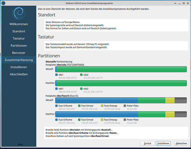Click 'Installiere Debian auf ext4 Systempartition' line

pyautogui.click(x=77, y=136)
